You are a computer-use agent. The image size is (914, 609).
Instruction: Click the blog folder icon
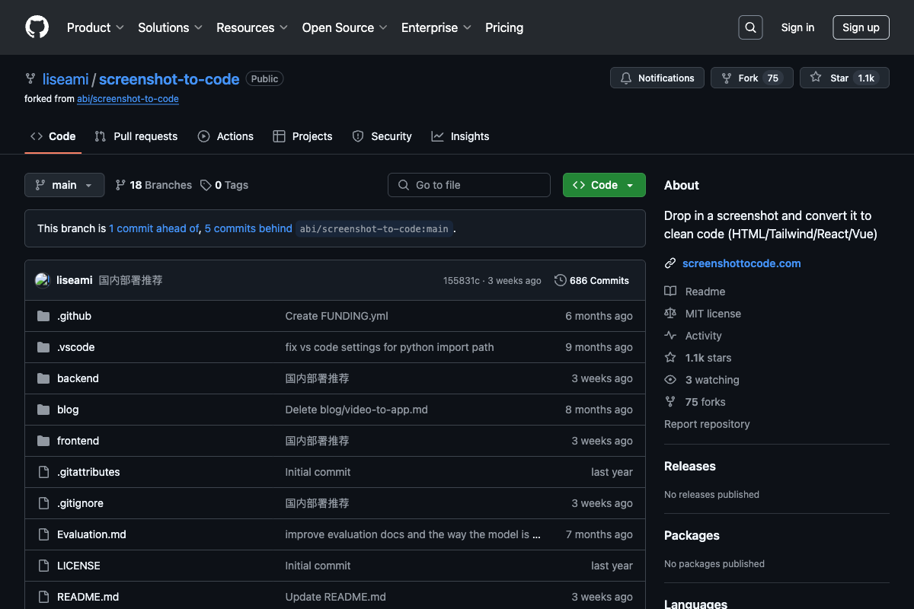[x=43, y=410]
